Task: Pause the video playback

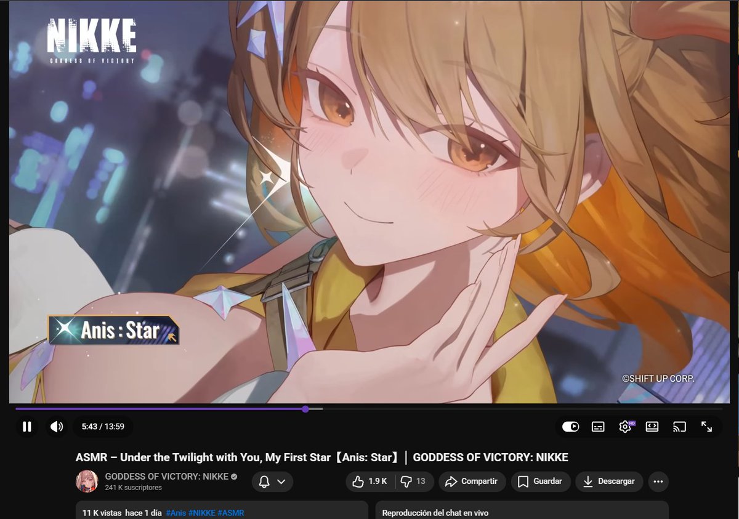Action: 26,427
